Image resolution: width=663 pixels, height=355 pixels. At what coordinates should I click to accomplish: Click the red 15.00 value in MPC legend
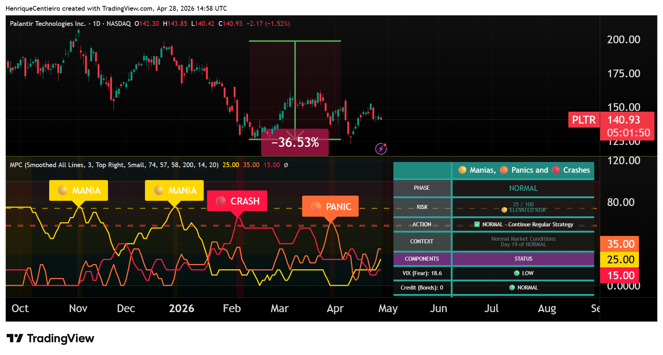[x=272, y=165]
